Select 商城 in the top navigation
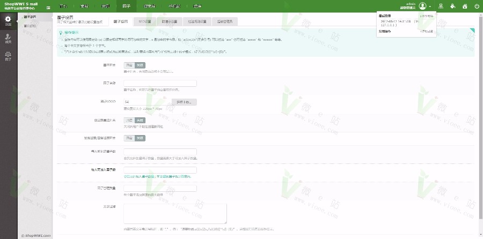This screenshot has width=483, height=239. tap(84, 6)
